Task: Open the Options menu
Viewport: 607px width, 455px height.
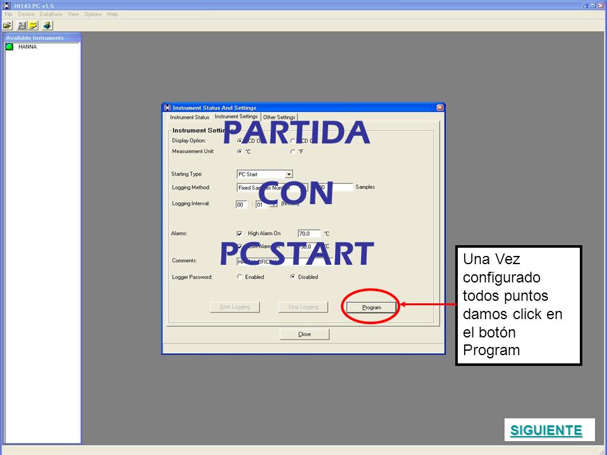Action: click(93, 15)
